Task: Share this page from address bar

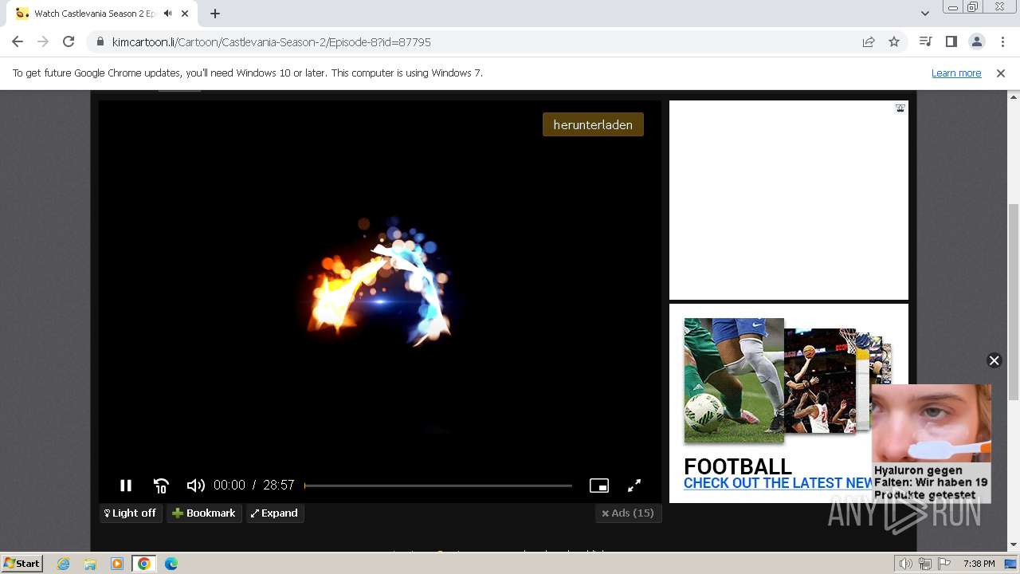Action: pos(869,41)
